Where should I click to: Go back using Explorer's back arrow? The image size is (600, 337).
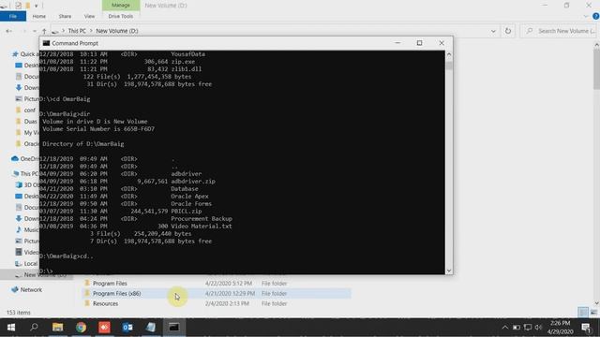point(8,31)
